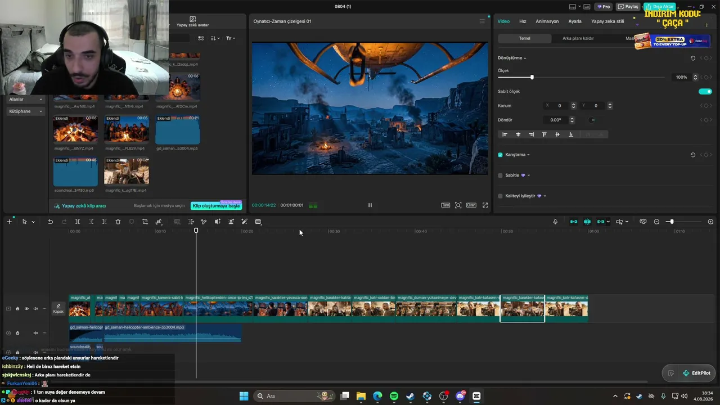Screen dimensions: 720x405
Task: Split the clip at the playhead
Action: coord(78,222)
